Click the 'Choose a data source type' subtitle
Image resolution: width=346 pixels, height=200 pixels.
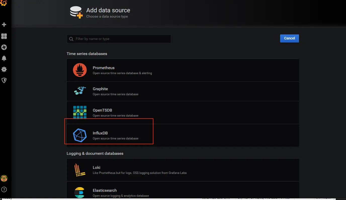pyautogui.click(x=107, y=17)
